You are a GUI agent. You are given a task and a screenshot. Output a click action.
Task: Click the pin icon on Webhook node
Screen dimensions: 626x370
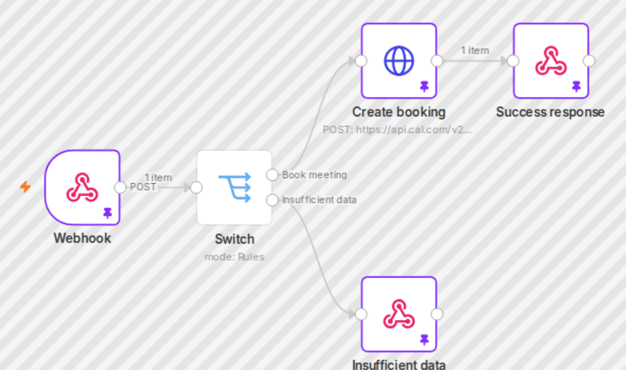pyautogui.click(x=107, y=213)
